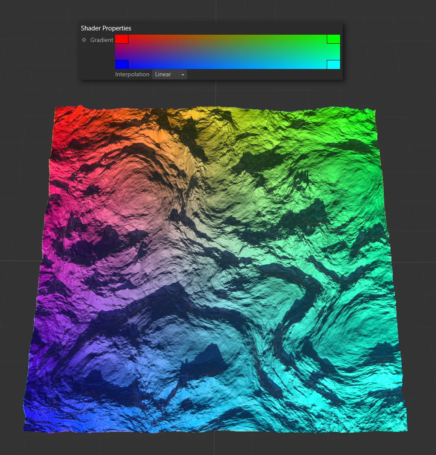
Task: Click the center of the 2D gradient field
Action: click(227, 51)
